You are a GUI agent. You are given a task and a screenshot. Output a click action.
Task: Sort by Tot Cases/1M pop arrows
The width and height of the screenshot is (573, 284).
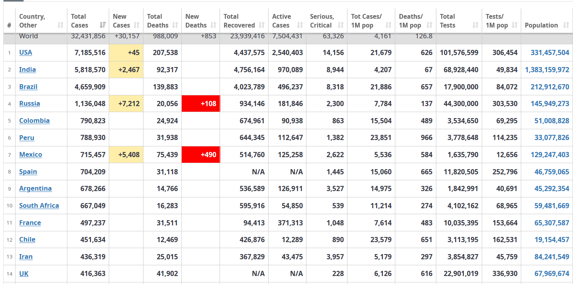pos(389,25)
